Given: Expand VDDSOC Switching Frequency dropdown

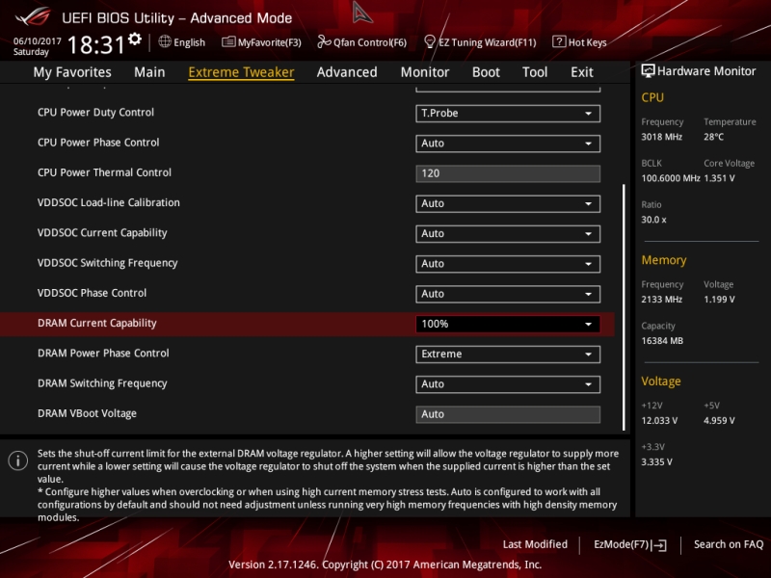Looking at the screenshot, I should pos(508,264).
